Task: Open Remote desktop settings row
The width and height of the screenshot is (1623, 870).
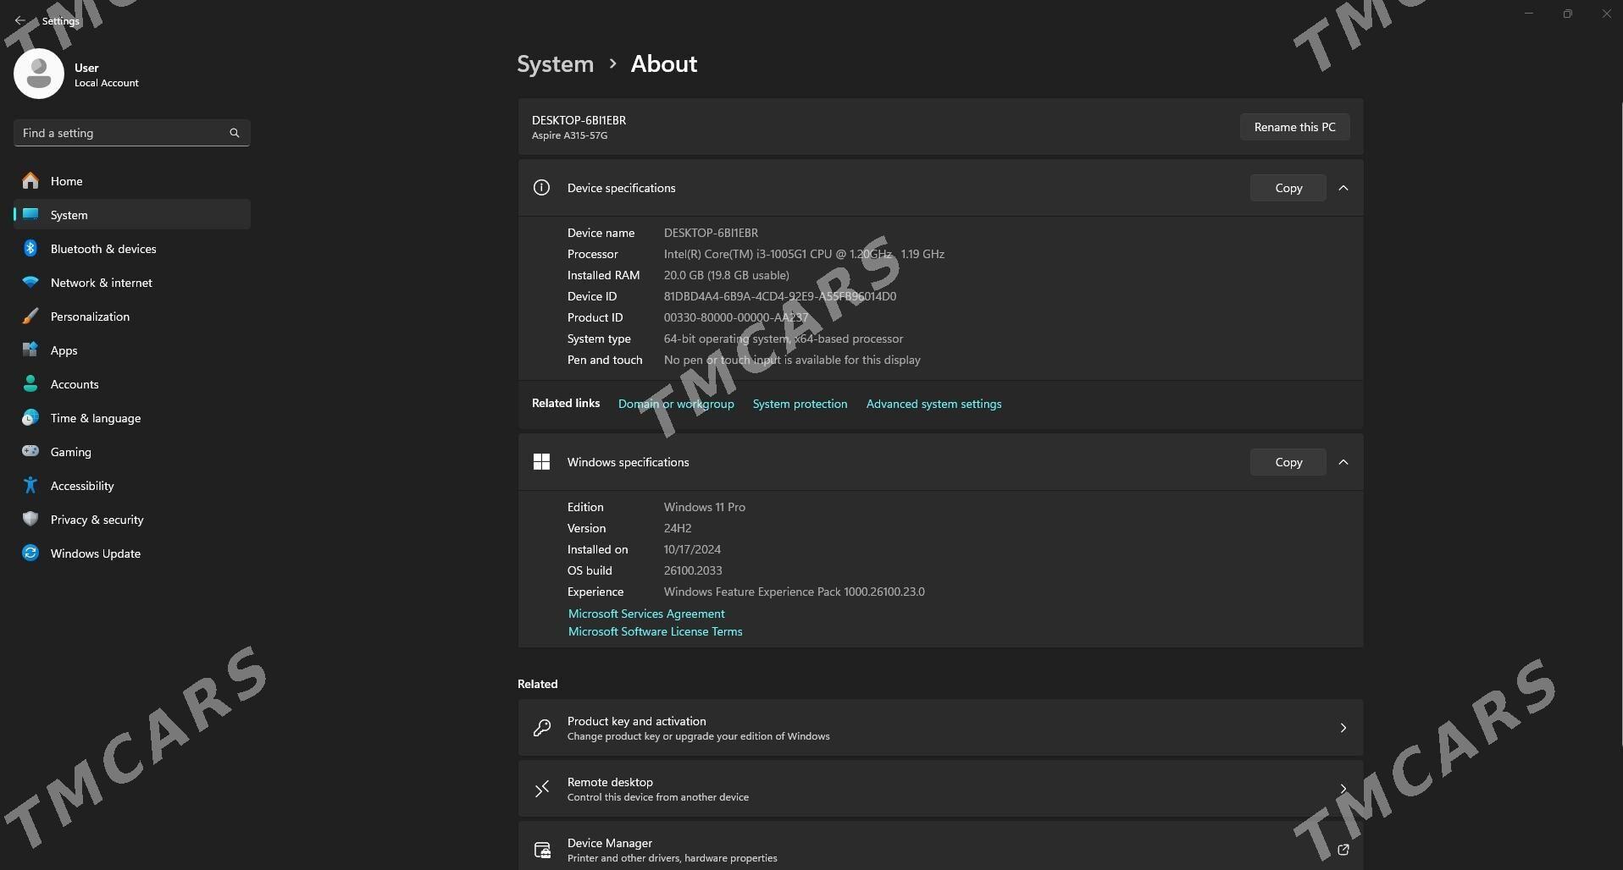Action: (940, 789)
